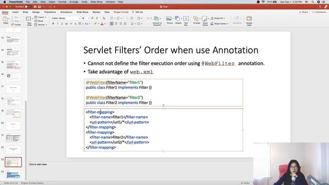Open the Insert ribbon tab

[15, 12]
